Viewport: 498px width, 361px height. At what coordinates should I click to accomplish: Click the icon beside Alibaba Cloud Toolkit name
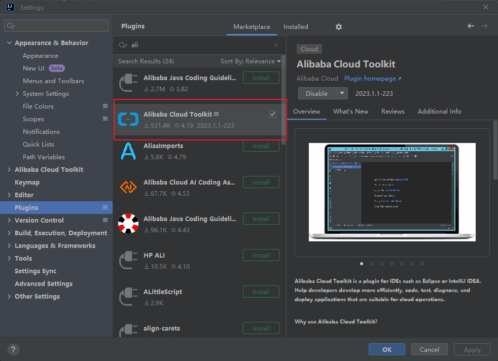point(216,114)
